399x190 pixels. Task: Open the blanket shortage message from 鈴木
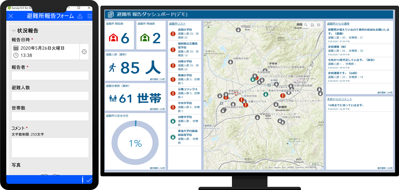(x=359, y=64)
